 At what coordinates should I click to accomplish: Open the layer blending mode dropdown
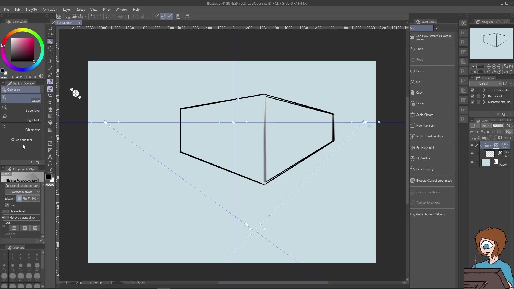click(486, 126)
